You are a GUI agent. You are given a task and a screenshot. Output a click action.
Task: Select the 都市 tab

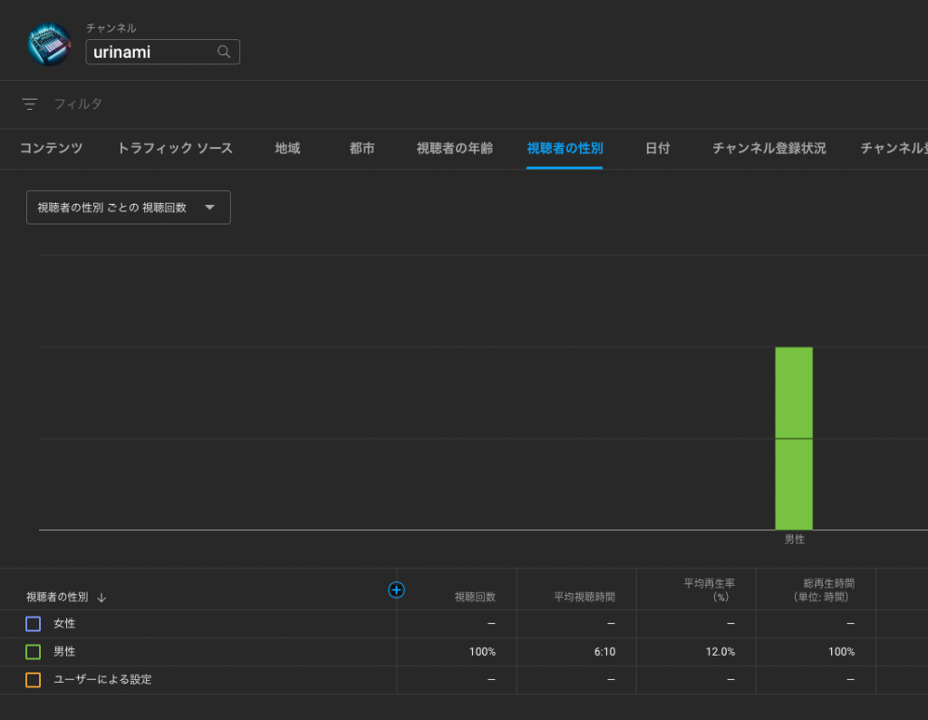pos(362,149)
